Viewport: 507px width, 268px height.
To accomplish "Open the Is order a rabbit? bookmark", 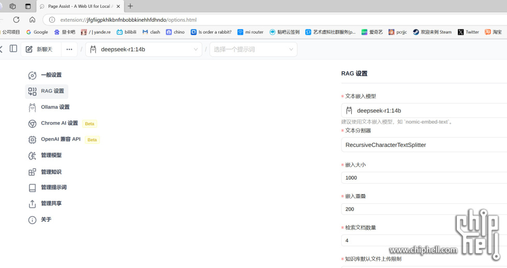I will coord(211,32).
